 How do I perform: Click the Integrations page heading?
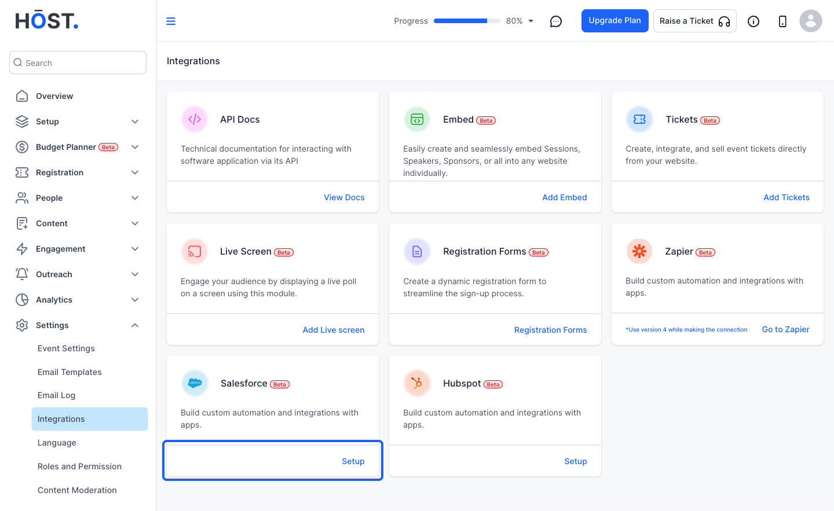click(193, 61)
